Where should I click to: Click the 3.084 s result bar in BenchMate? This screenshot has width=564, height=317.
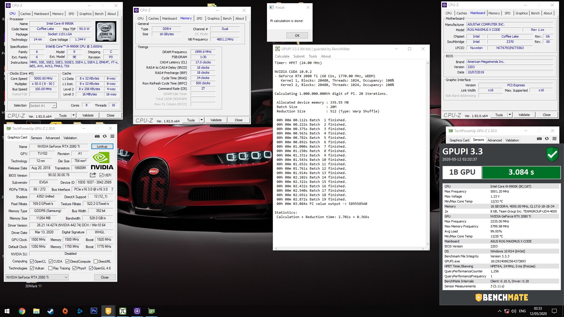pyautogui.click(x=521, y=172)
